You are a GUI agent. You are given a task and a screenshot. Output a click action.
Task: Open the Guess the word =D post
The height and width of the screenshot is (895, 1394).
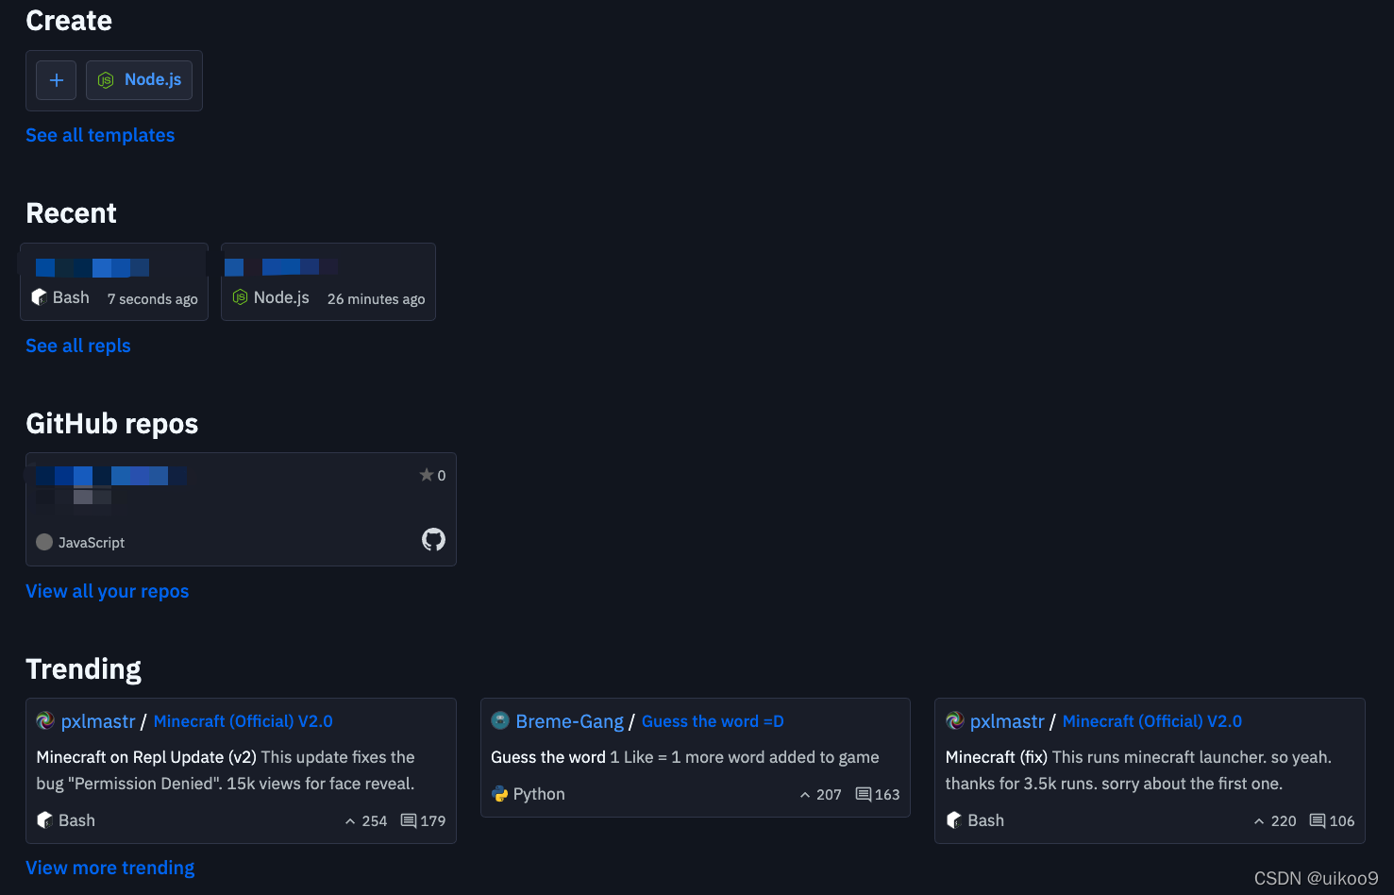[713, 721]
